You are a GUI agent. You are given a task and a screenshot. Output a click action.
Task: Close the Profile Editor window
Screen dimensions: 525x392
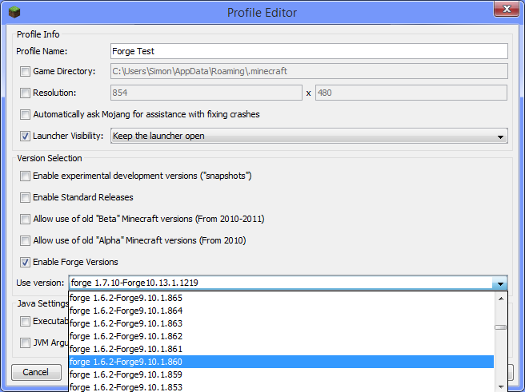pos(507,9)
